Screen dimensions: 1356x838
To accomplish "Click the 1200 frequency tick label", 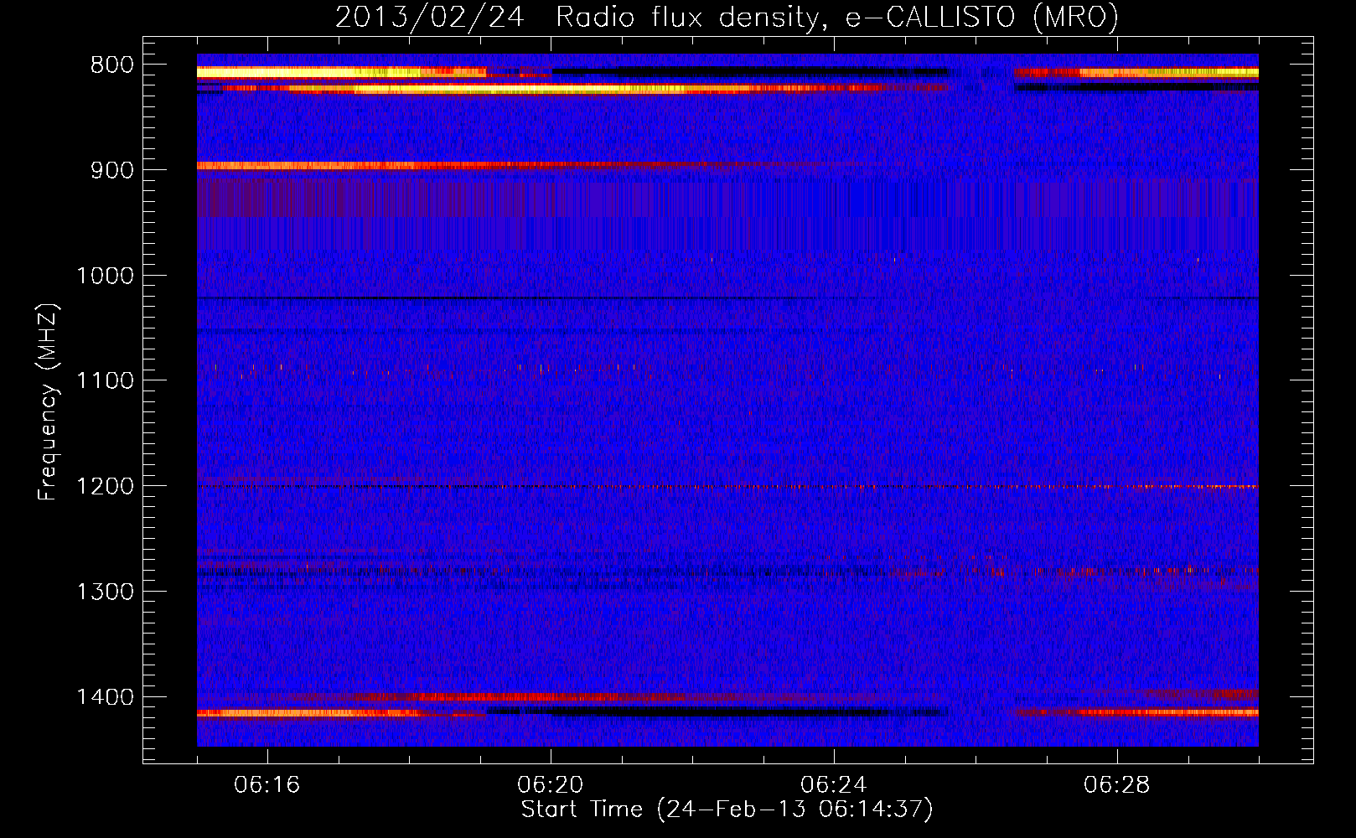I will point(105,487).
